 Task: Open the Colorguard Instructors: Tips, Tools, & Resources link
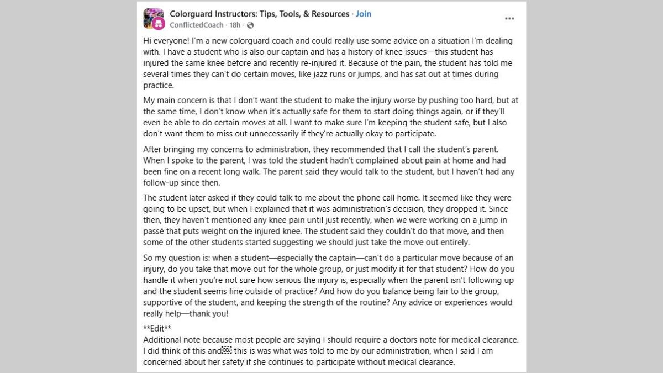[x=259, y=14]
